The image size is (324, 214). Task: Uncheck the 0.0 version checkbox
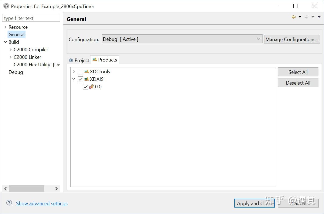86,87
